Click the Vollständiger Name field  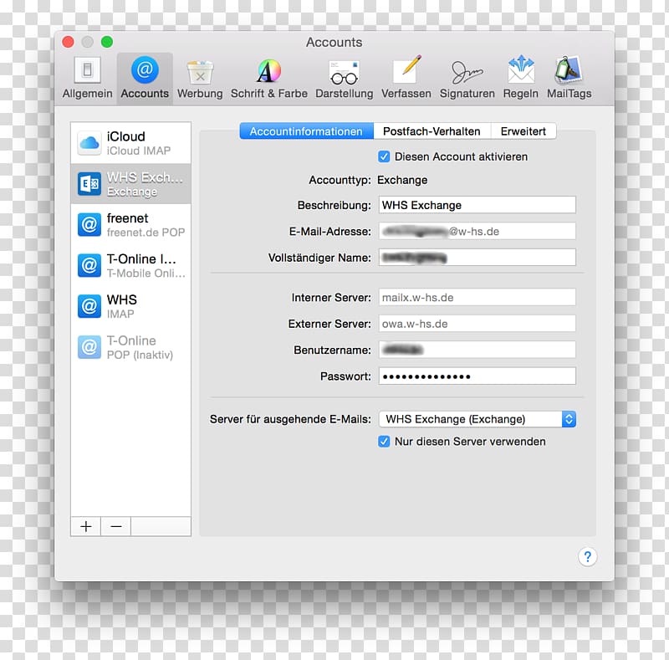477,258
